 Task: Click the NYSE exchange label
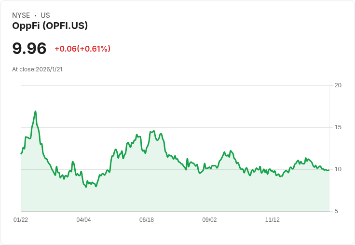click(x=21, y=15)
